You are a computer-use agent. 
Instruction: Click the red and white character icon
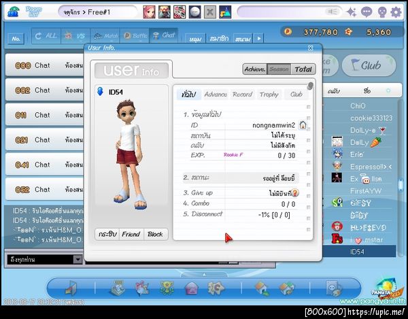pyautogui.click(x=180, y=12)
